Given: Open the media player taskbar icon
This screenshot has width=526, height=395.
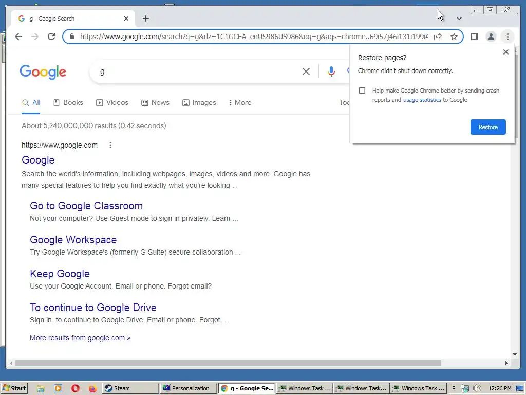Looking at the screenshot, I should tap(58, 389).
